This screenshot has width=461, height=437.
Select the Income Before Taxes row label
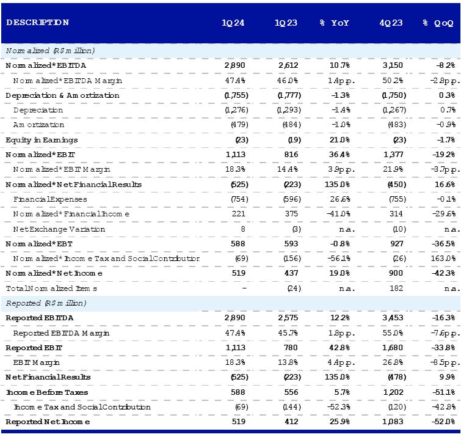(46, 392)
